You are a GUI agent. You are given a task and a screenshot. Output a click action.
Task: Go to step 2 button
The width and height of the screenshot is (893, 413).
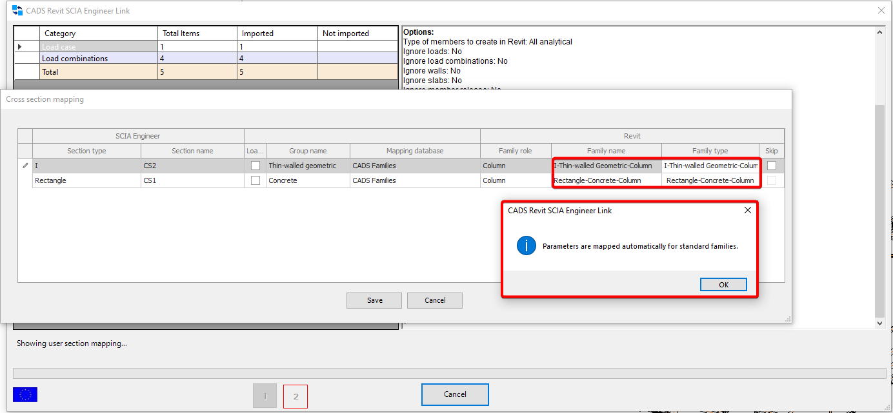coord(296,396)
